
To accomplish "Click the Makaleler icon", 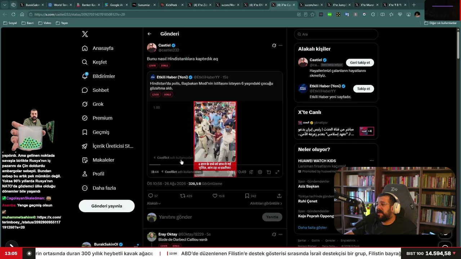I will click(85, 160).
